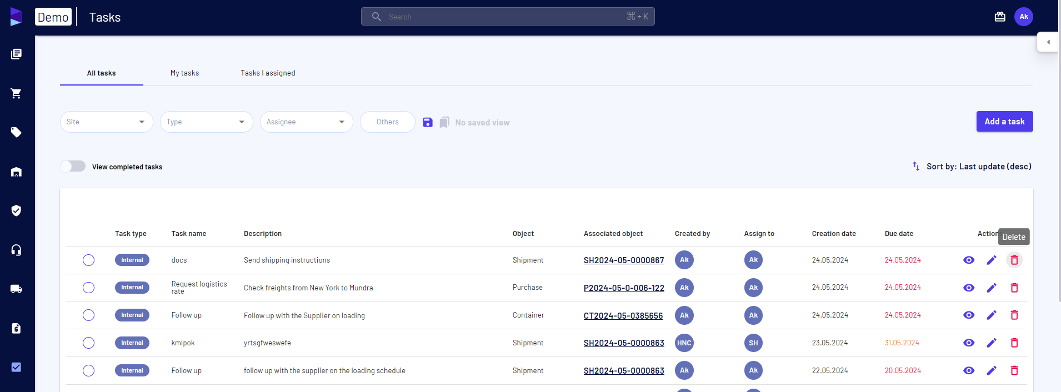Click the Add a task button
This screenshot has height=392, width=1061.
1005,122
